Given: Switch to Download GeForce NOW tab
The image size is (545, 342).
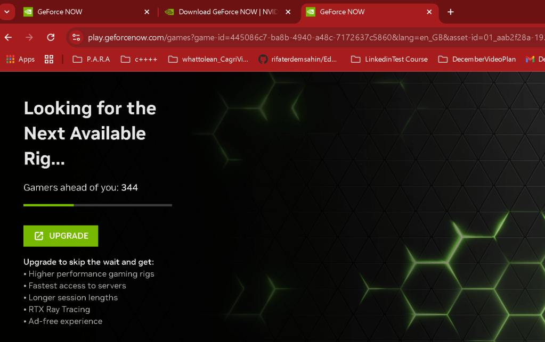Looking at the screenshot, I should (x=227, y=12).
